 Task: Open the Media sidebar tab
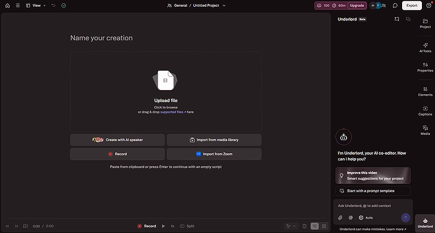pos(425,130)
